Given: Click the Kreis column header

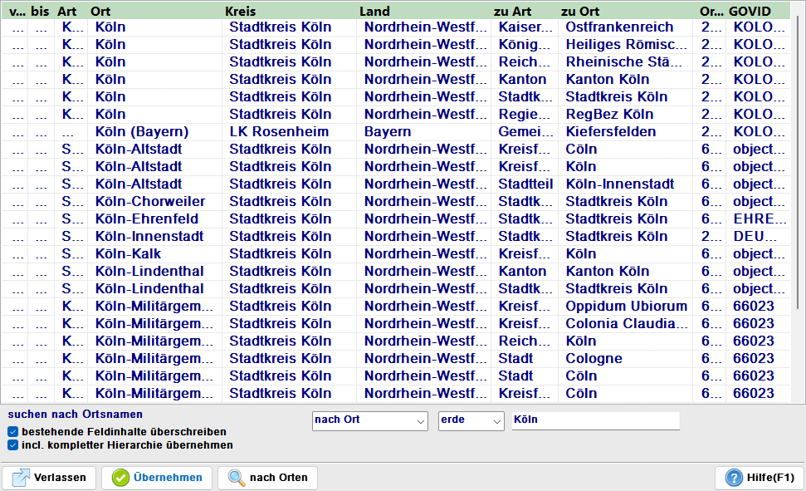Looking at the screenshot, I should pyautogui.click(x=241, y=12).
